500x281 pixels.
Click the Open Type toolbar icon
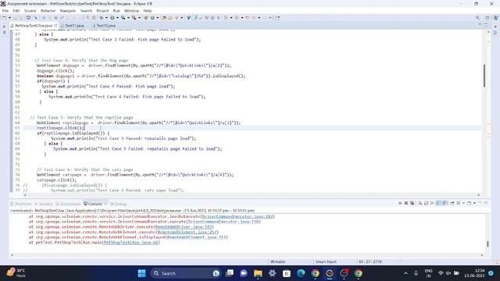(164, 17)
